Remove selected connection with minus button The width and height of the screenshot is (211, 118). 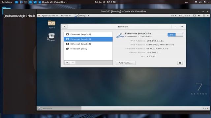[x=73, y=63]
